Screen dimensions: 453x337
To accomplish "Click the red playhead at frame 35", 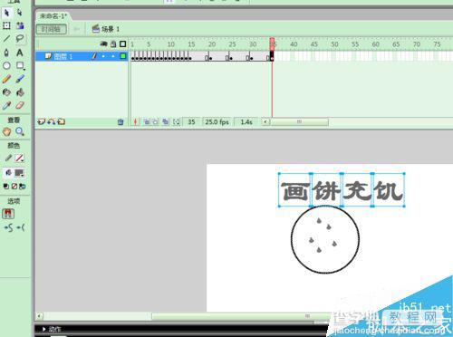I will (272, 44).
